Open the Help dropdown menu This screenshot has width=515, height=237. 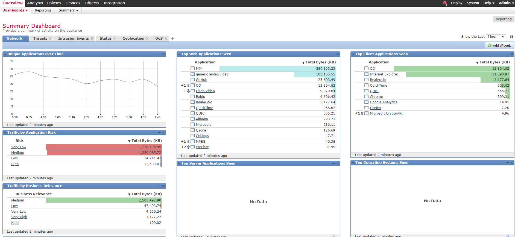pyautogui.click(x=489, y=3)
